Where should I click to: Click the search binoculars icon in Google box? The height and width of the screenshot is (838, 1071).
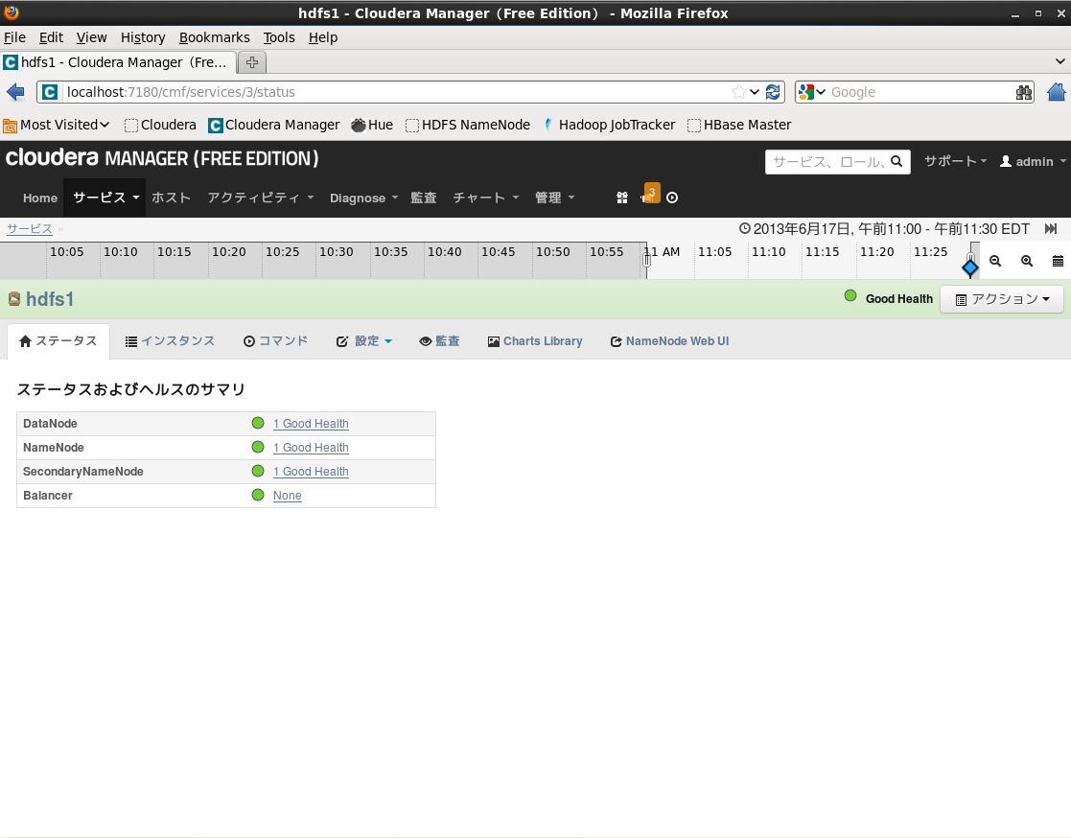coord(1023,92)
